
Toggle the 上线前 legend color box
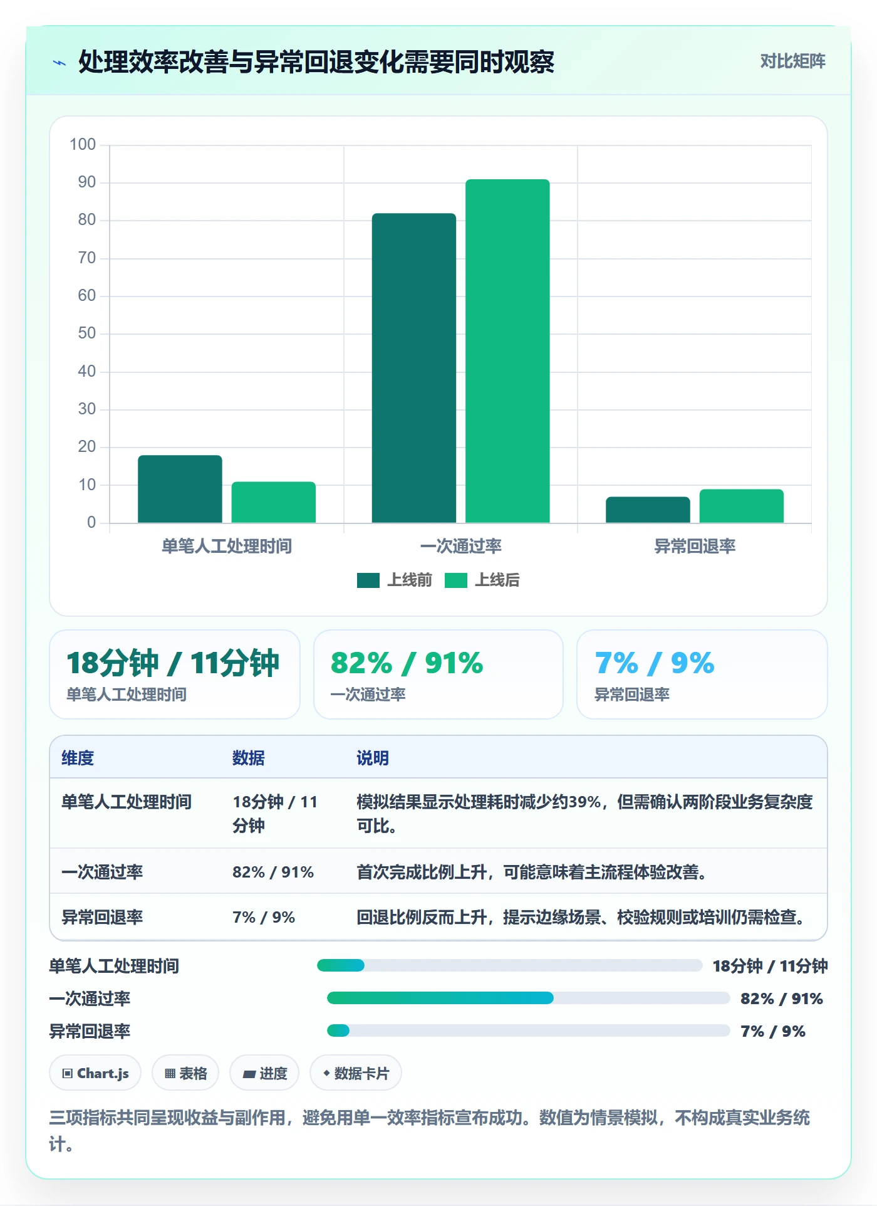[x=368, y=580]
